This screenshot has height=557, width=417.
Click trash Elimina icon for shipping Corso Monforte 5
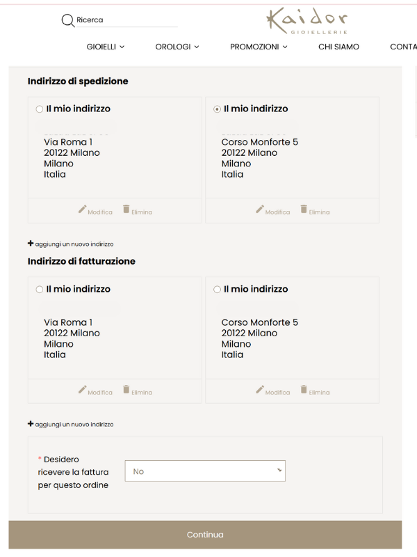304,209
